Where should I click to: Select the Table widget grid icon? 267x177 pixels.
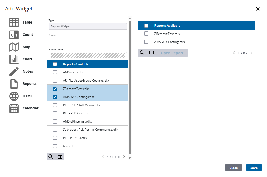tap(14, 23)
